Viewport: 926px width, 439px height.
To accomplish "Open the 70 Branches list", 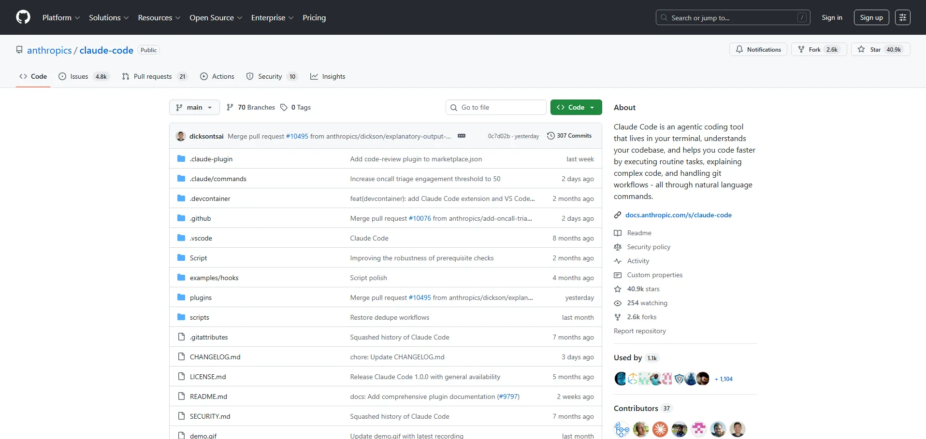I will pyautogui.click(x=251, y=107).
